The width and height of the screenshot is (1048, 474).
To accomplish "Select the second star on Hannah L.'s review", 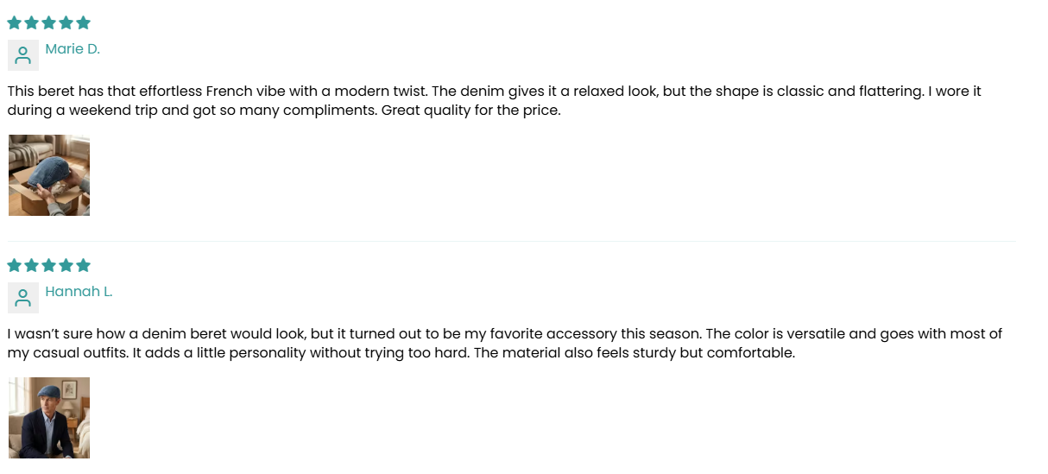I will coord(32,266).
